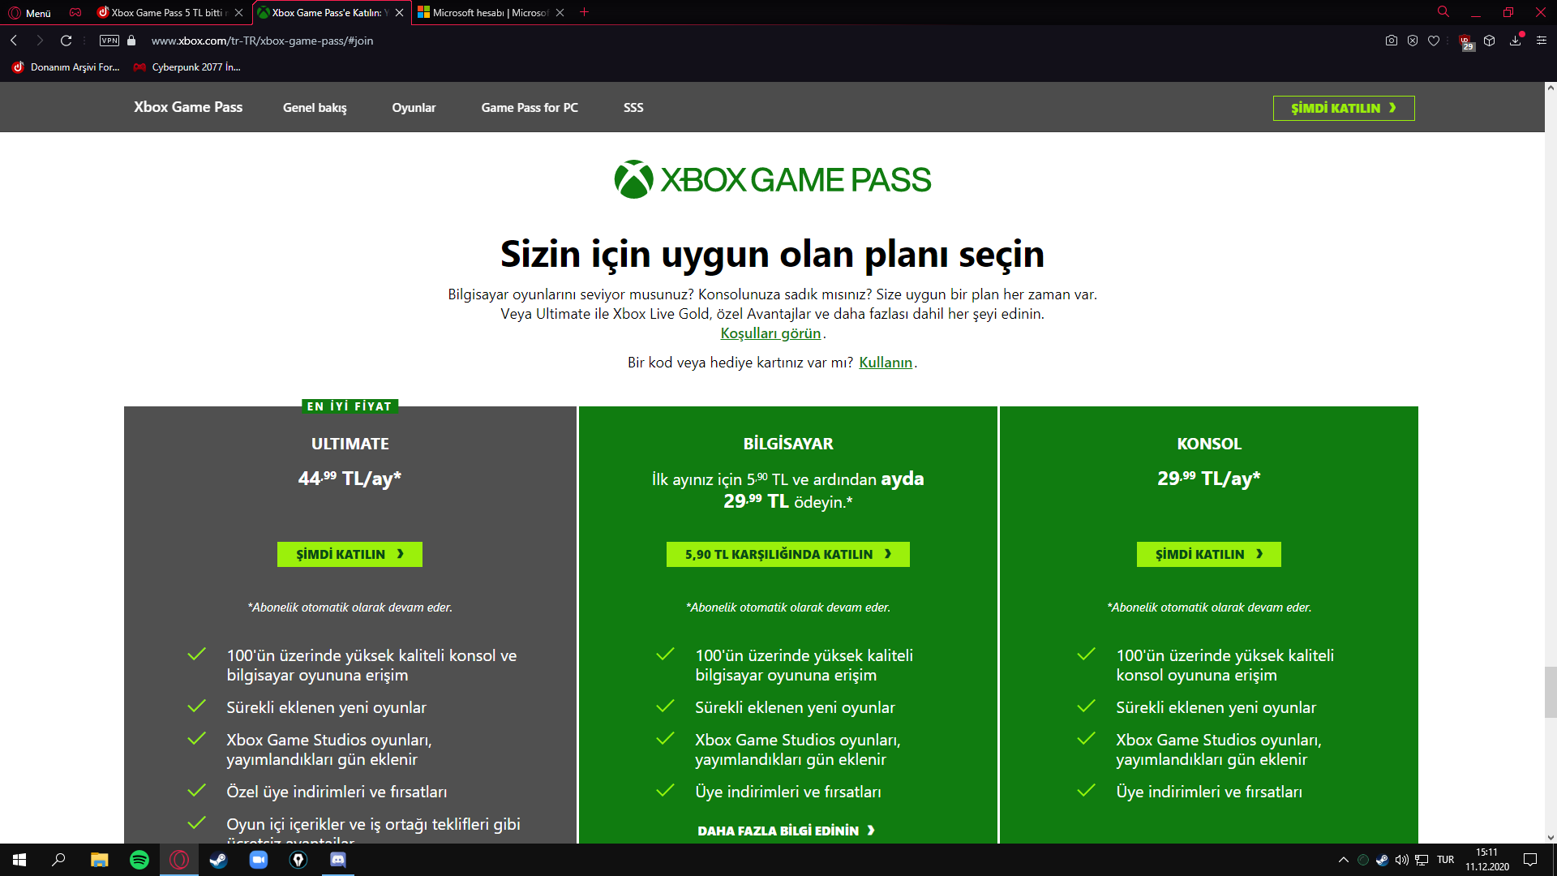Open the 'SSS' nav item

point(633,108)
